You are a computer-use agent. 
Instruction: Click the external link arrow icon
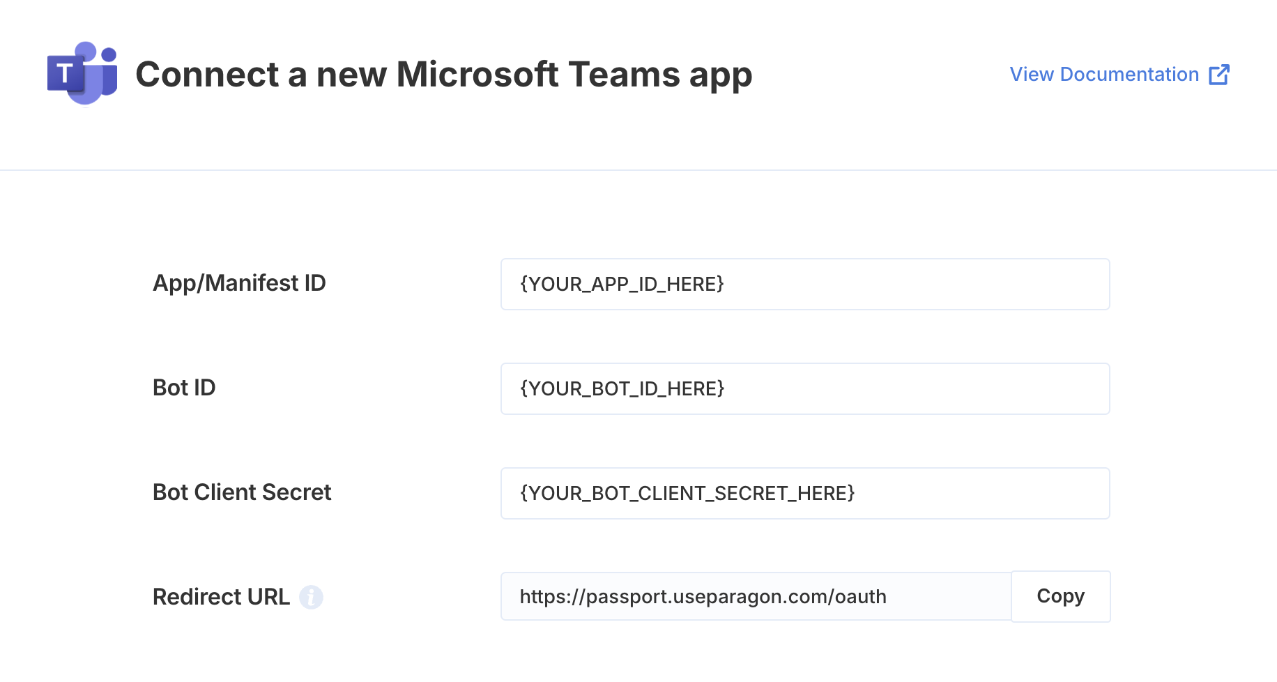(1219, 75)
